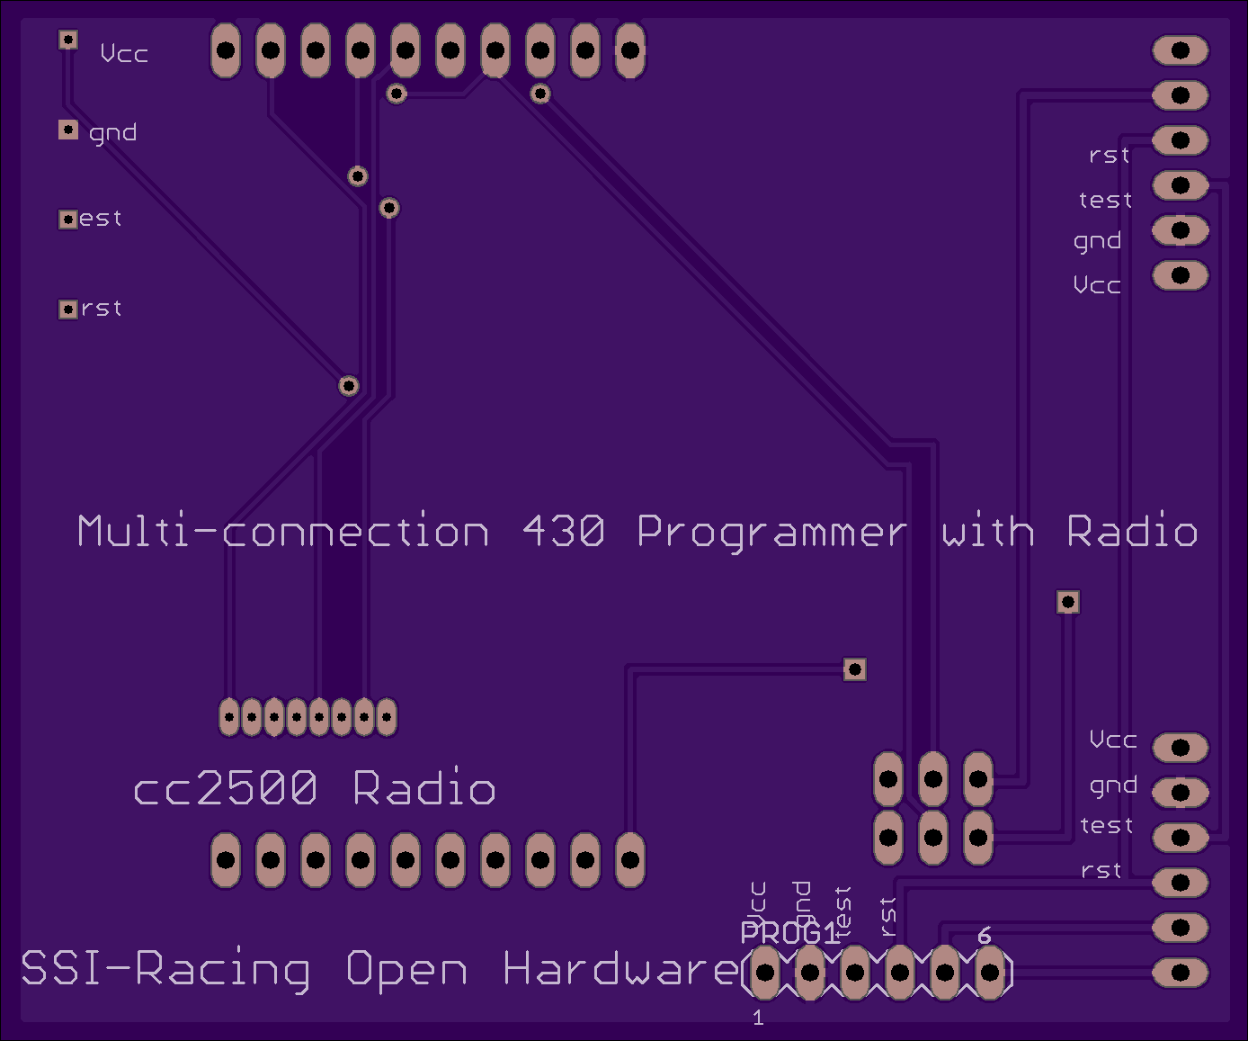Screen dimensions: 1248x1041
Task: Click the 'rst' label in the lower-right connector group
Action: point(1101,870)
